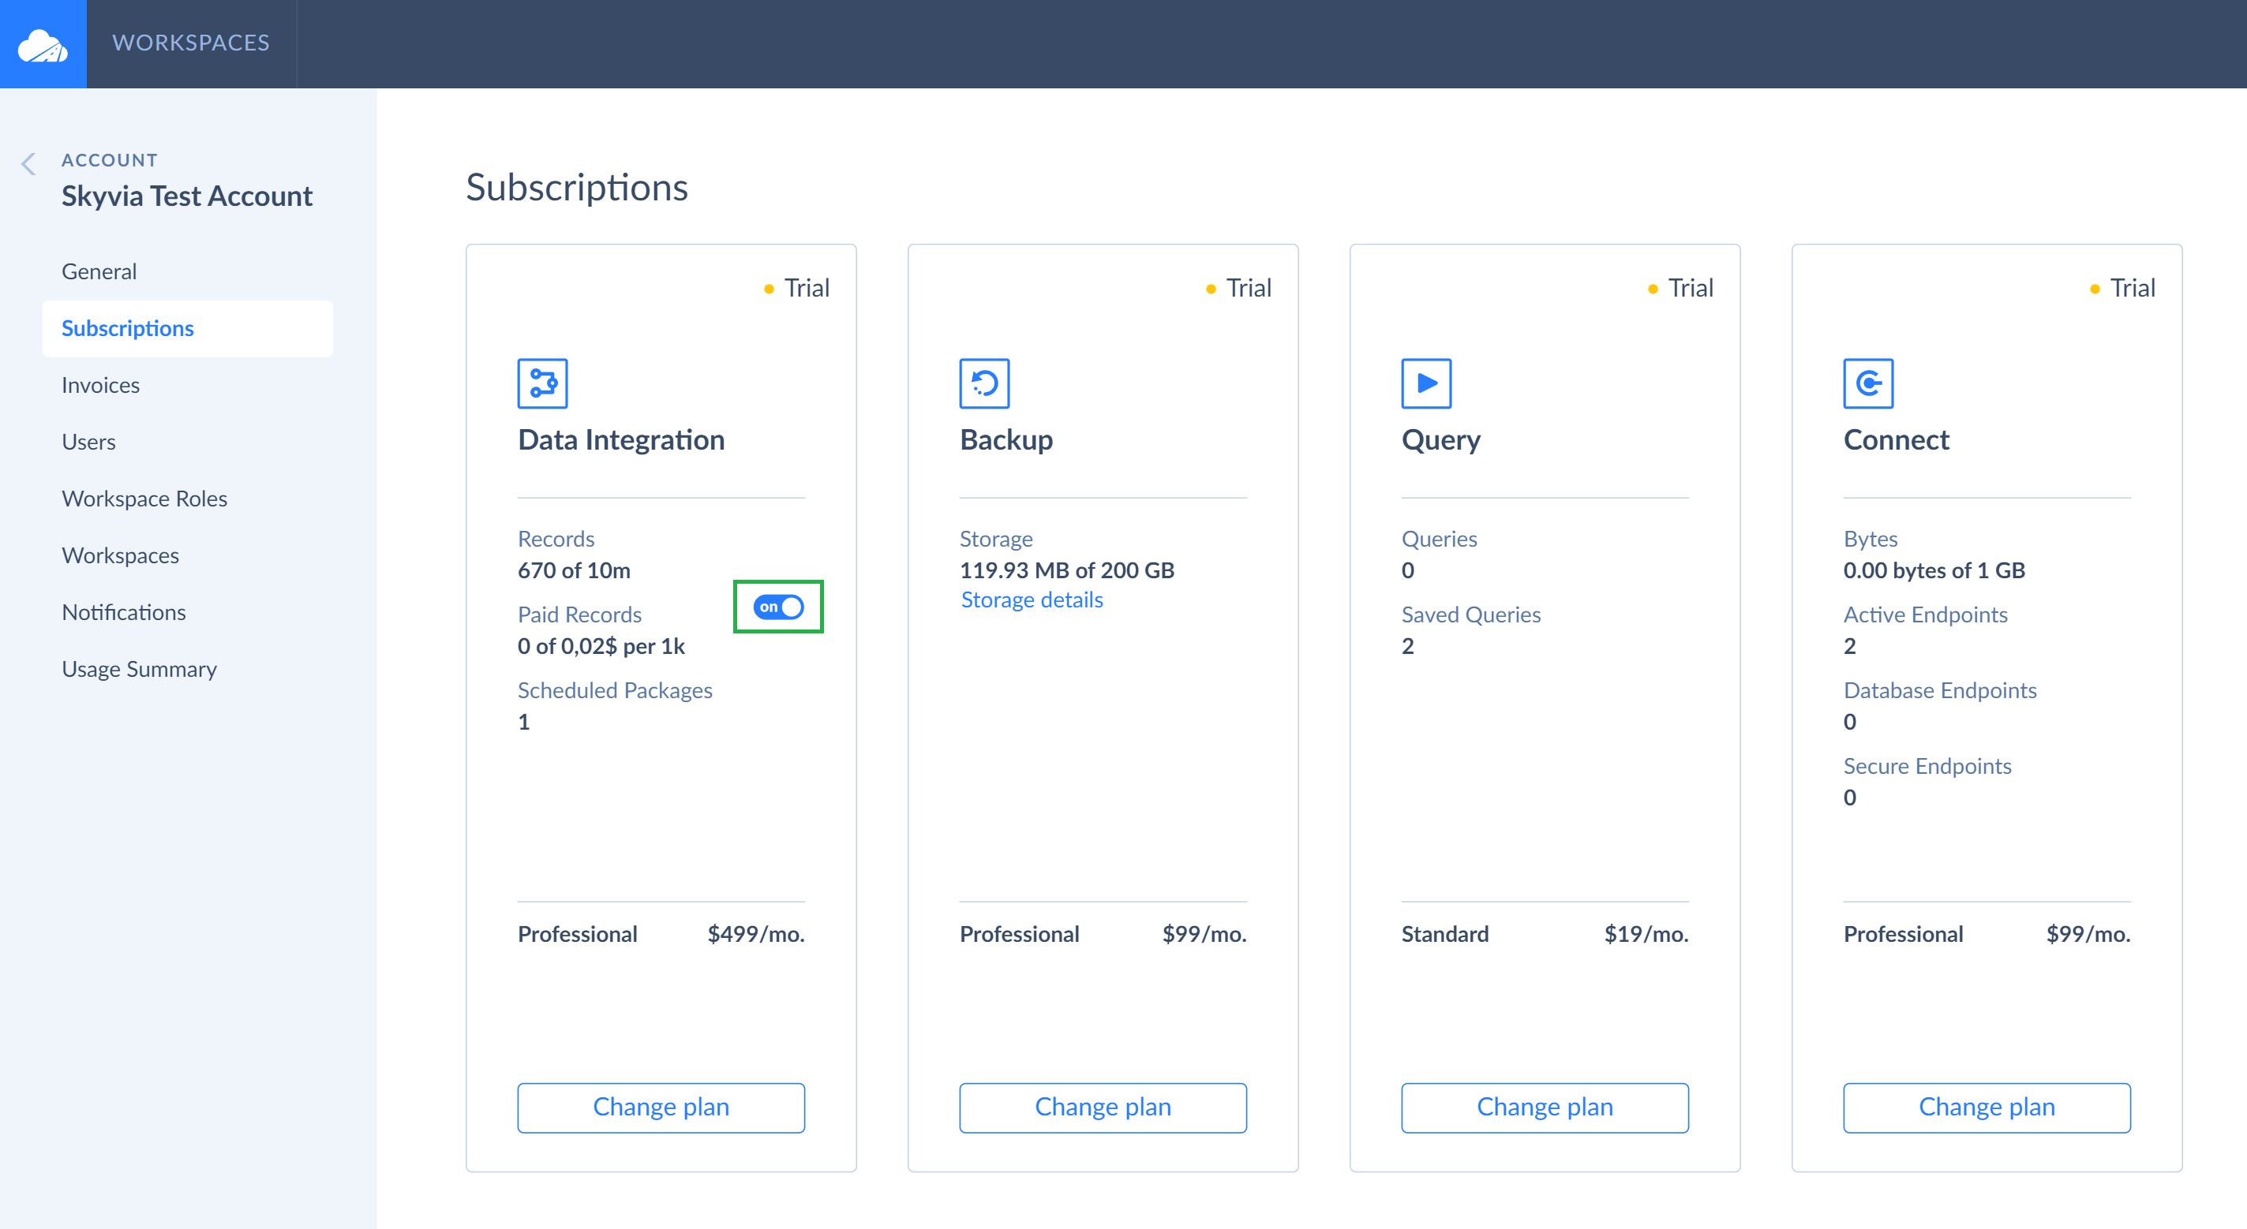Click the Data Integration card title
The height and width of the screenshot is (1229, 2247).
pyautogui.click(x=621, y=439)
